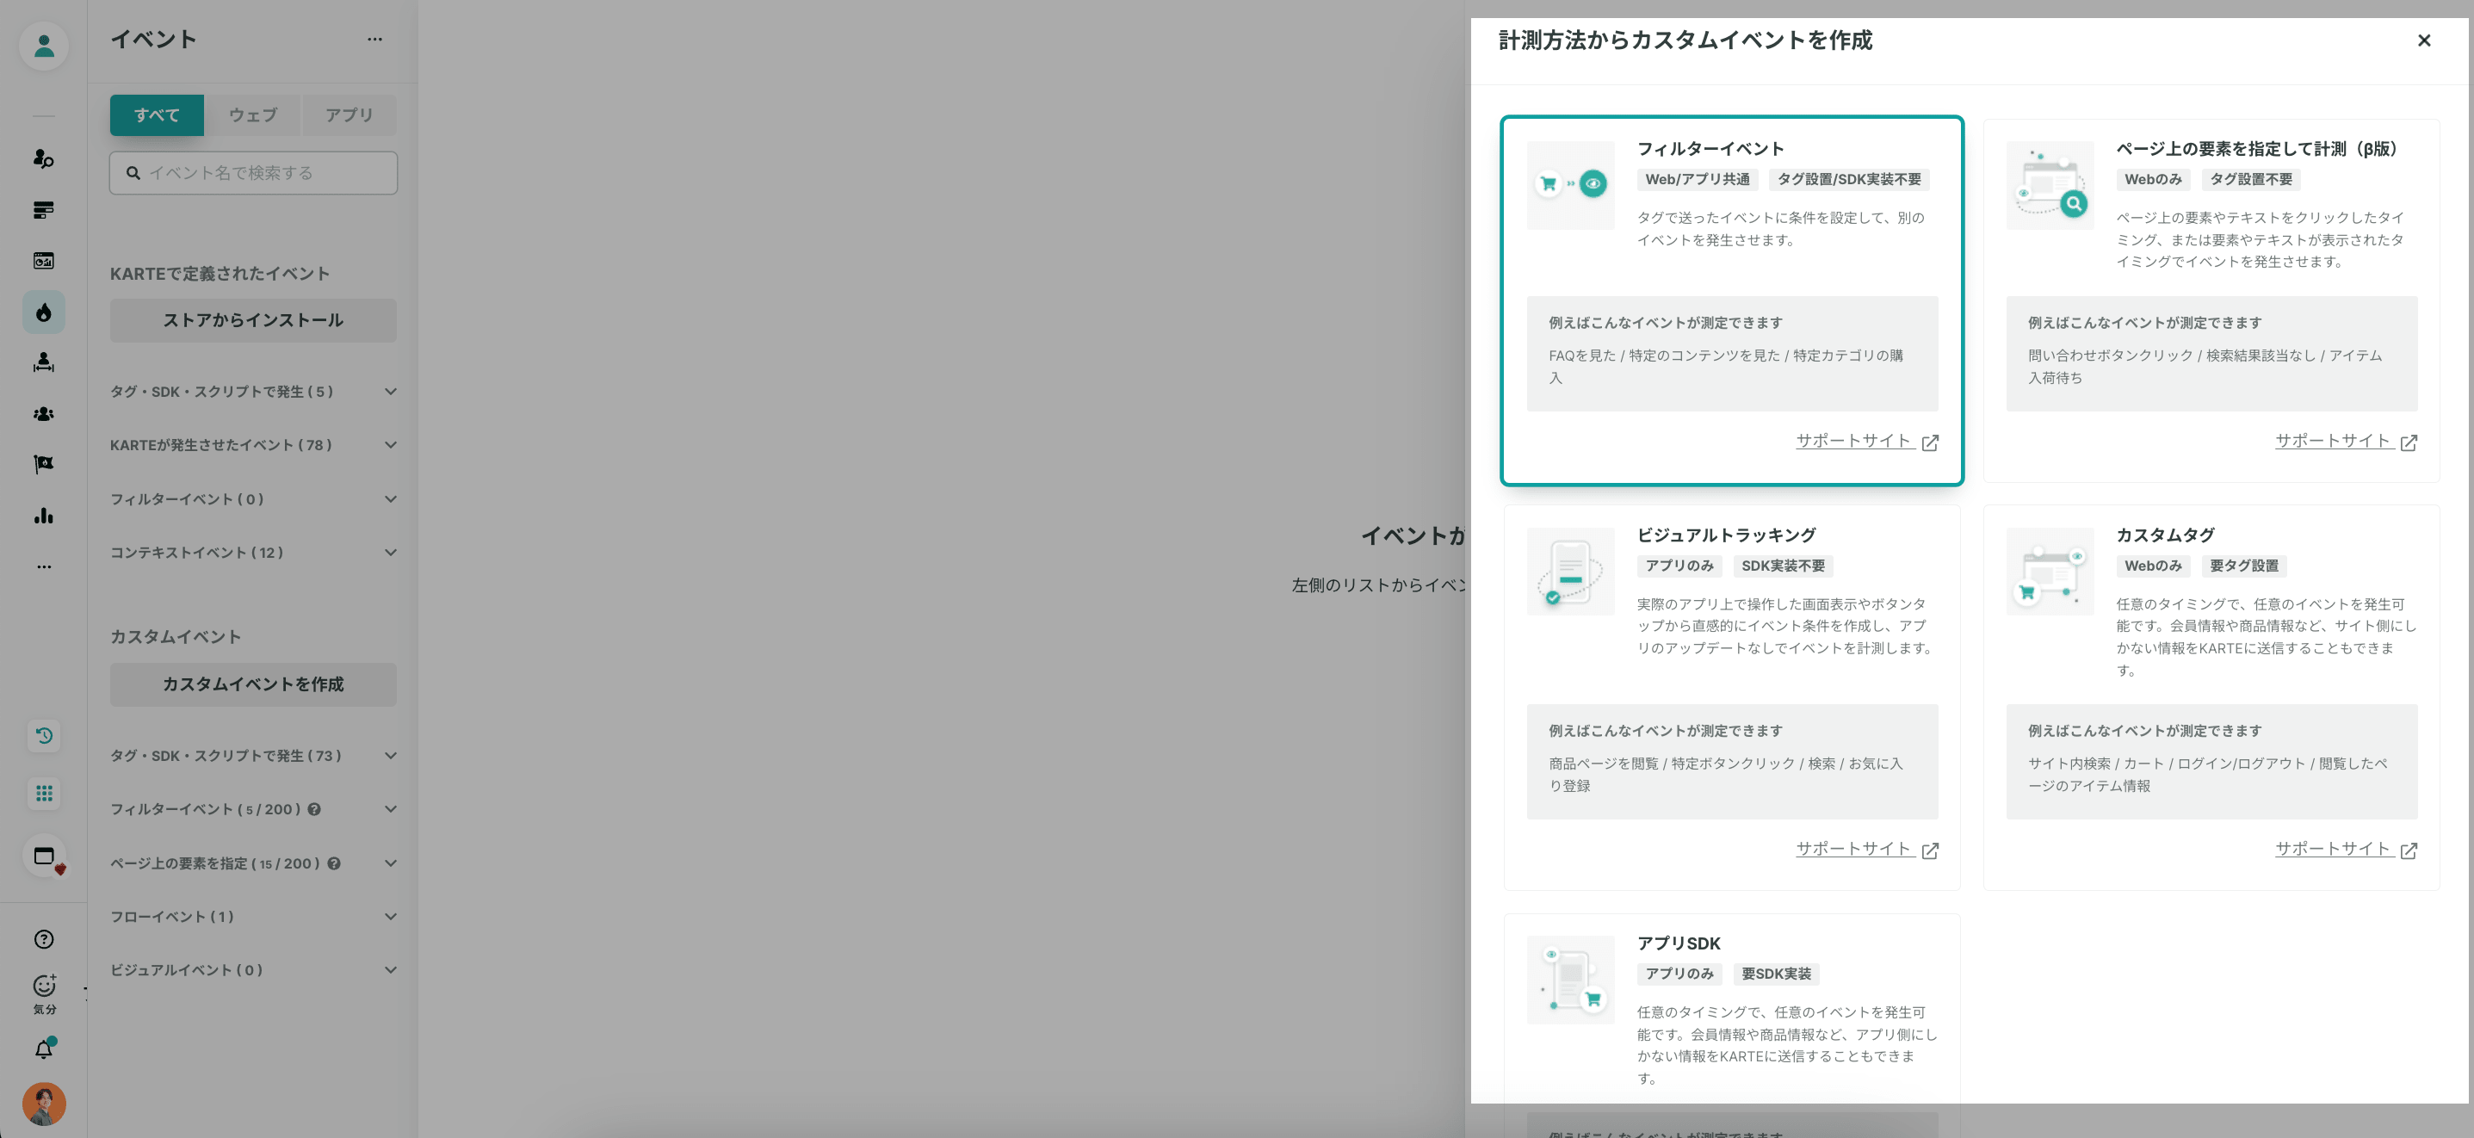The image size is (2474, 1138).
Task: Expand タグ・SDK・スクリプトで発生 (73) section
Action: 254,756
